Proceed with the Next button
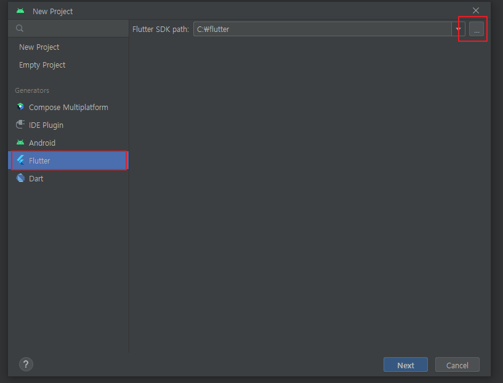Viewport: 503px width, 383px height. coord(406,365)
